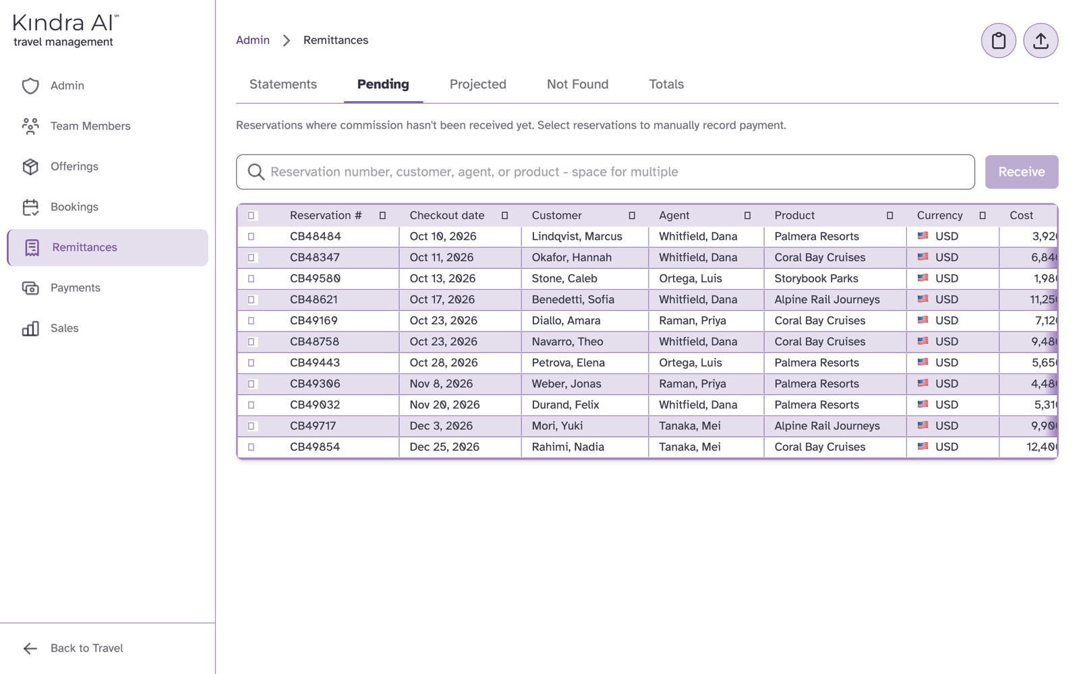Click the Payments cash icon

point(30,288)
